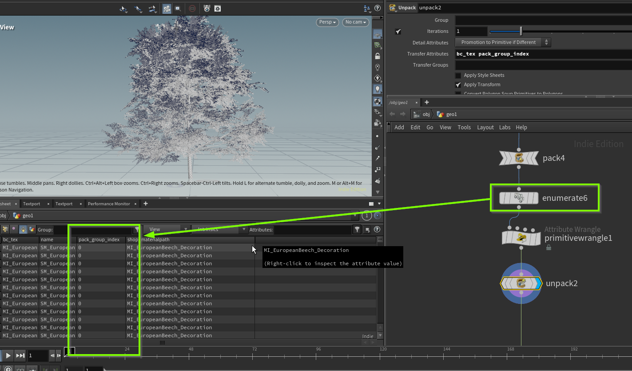Click the lock icon in viewport toolbar
Image resolution: width=632 pixels, height=371 pixels.
(378, 56)
